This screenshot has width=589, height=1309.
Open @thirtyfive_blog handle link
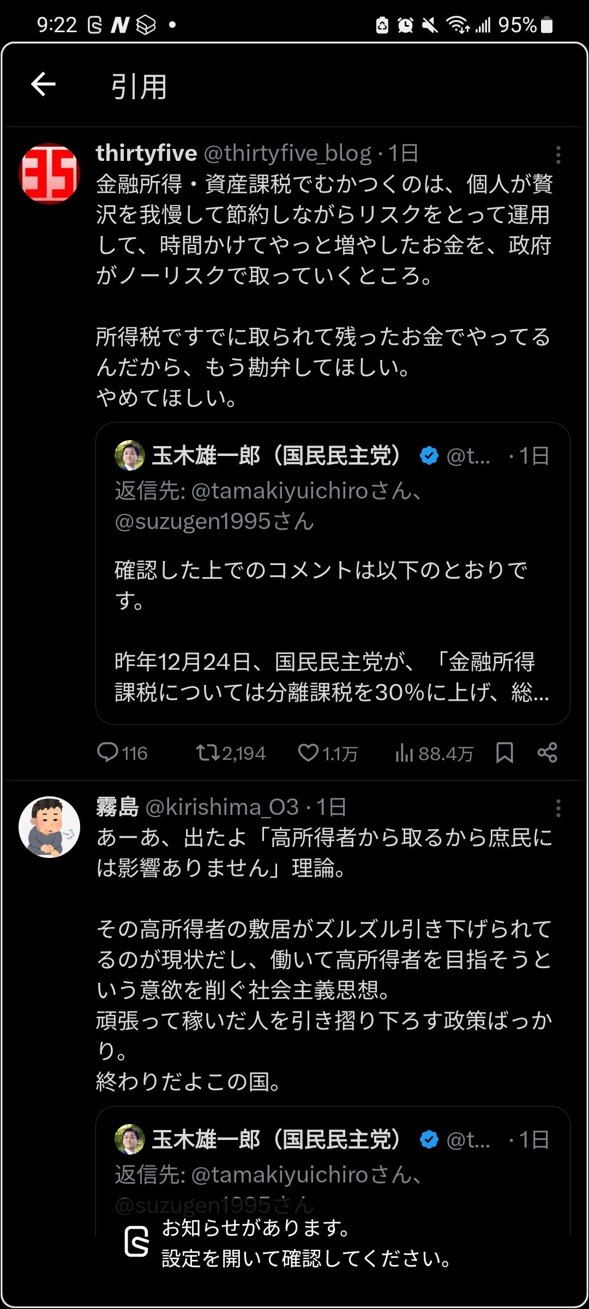287,154
